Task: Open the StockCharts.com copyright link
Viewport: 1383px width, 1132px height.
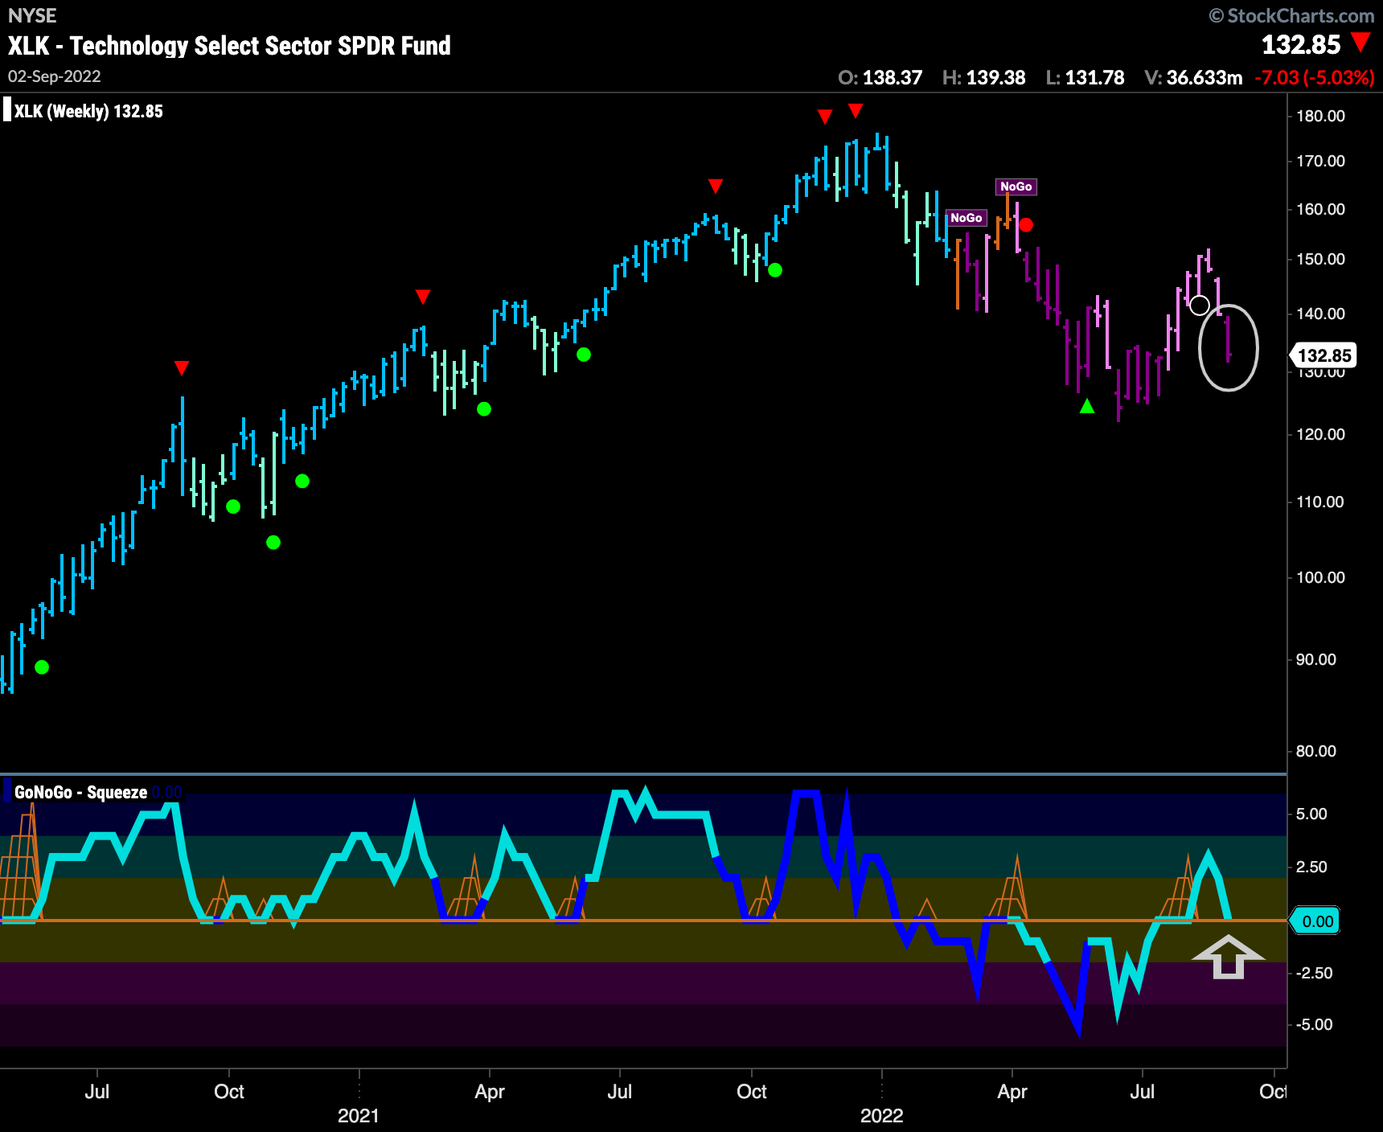Action: (1291, 15)
